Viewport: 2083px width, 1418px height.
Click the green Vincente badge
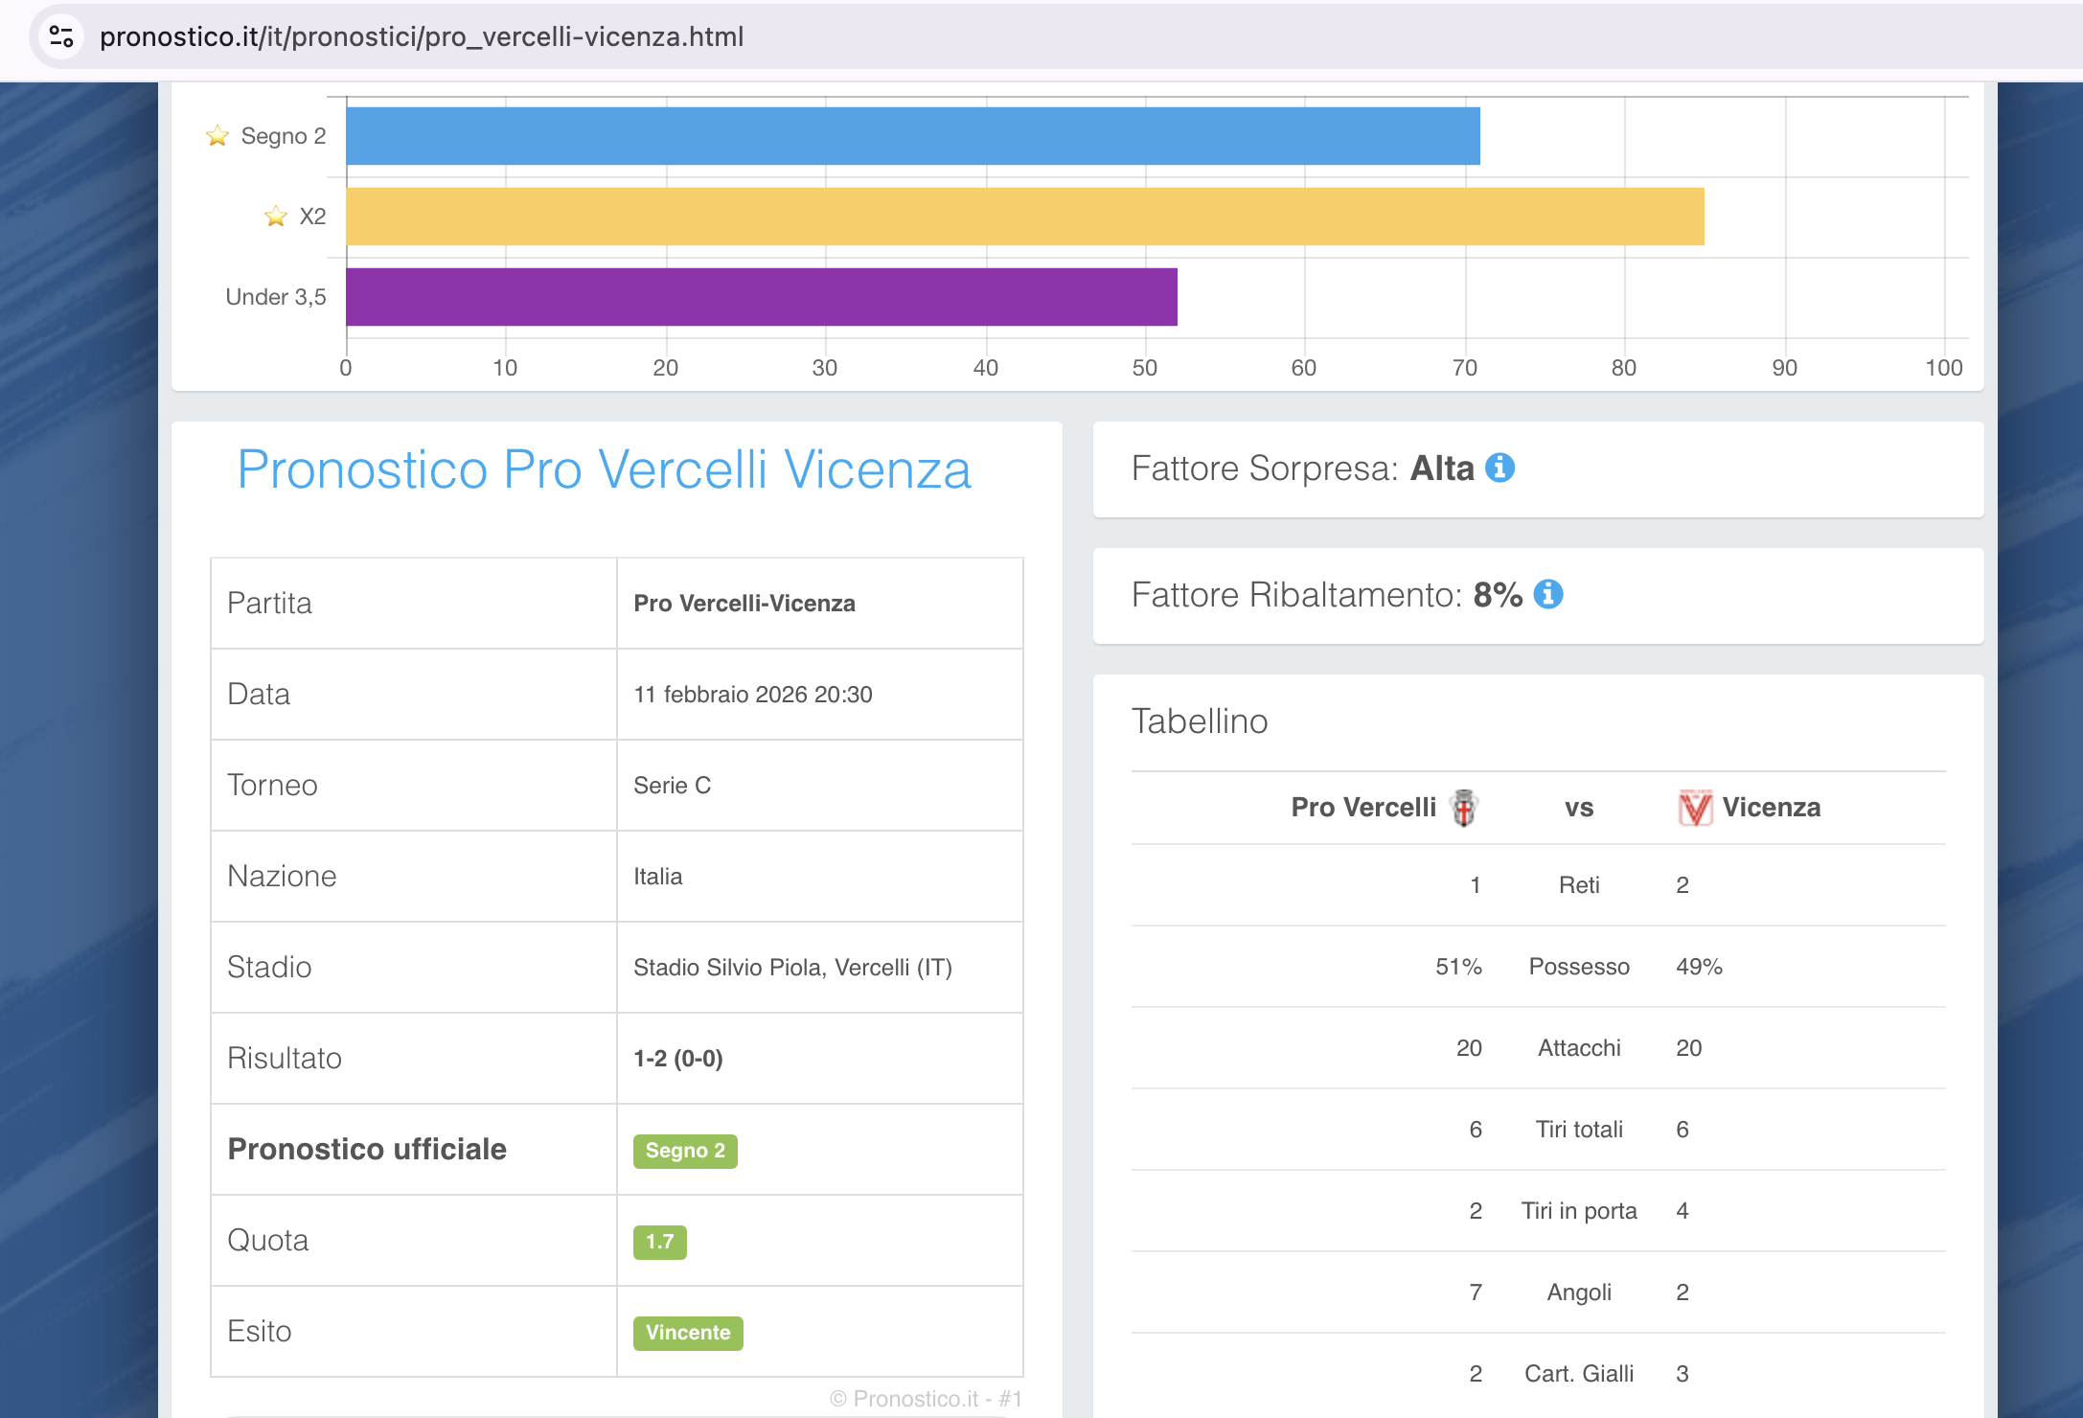coord(688,1333)
